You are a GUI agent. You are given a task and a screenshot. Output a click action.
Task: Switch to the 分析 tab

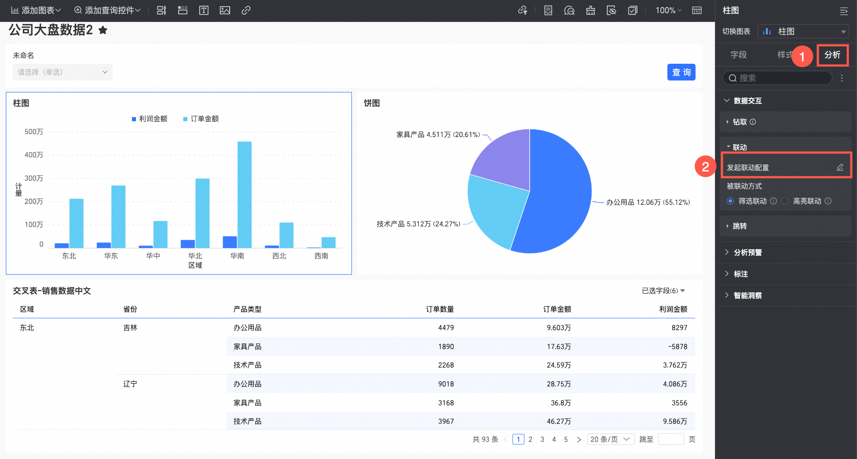click(x=832, y=55)
